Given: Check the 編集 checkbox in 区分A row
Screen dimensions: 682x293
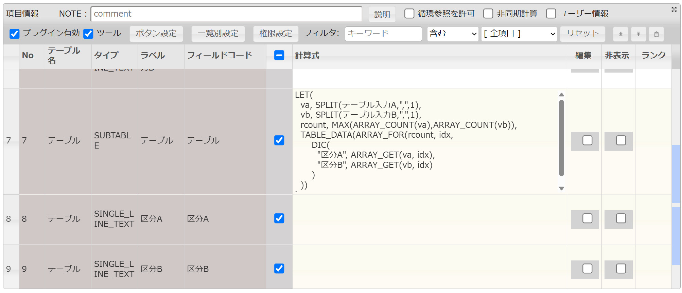Looking at the screenshot, I should point(587,218).
